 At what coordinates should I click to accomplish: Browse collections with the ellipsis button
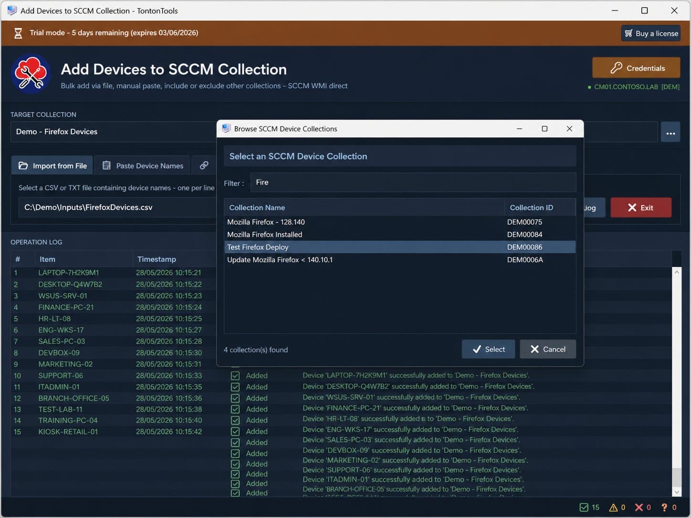670,133
